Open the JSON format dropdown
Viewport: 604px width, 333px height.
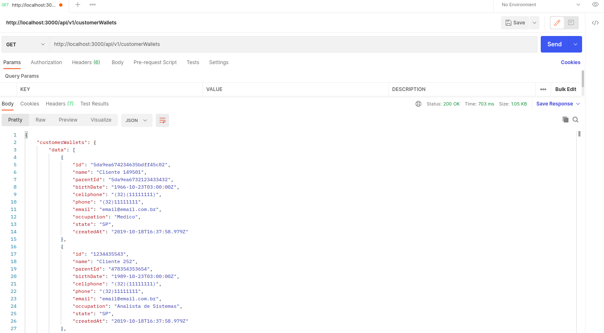[x=137, y=120]
